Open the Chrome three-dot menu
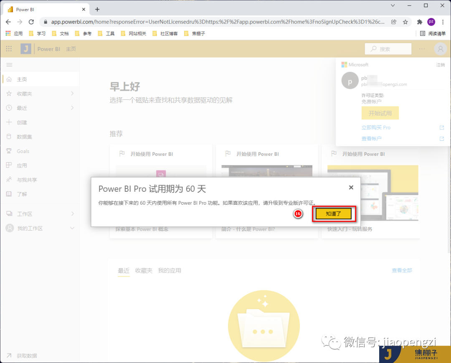The height and width of the screenshot is (363, 451). point(443,22)
